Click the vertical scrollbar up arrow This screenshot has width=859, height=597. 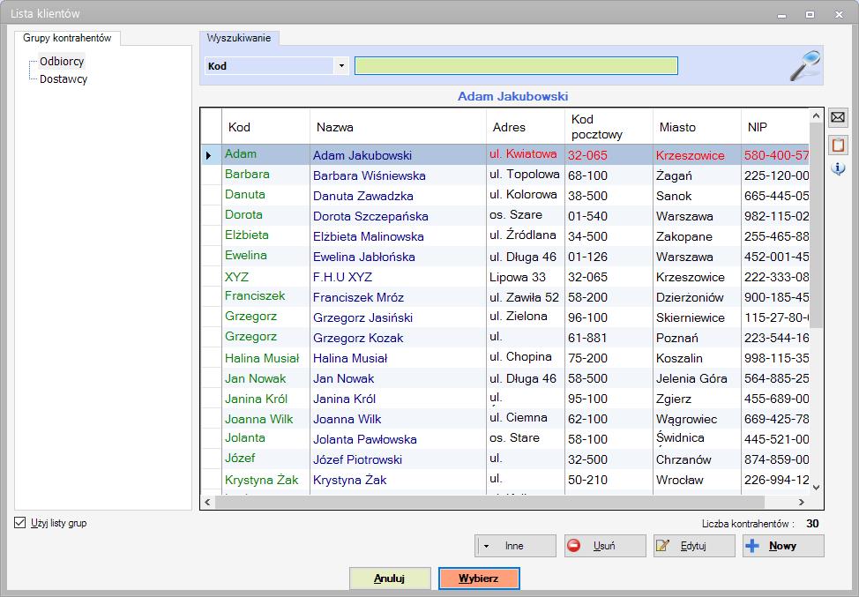coord(817,116)
